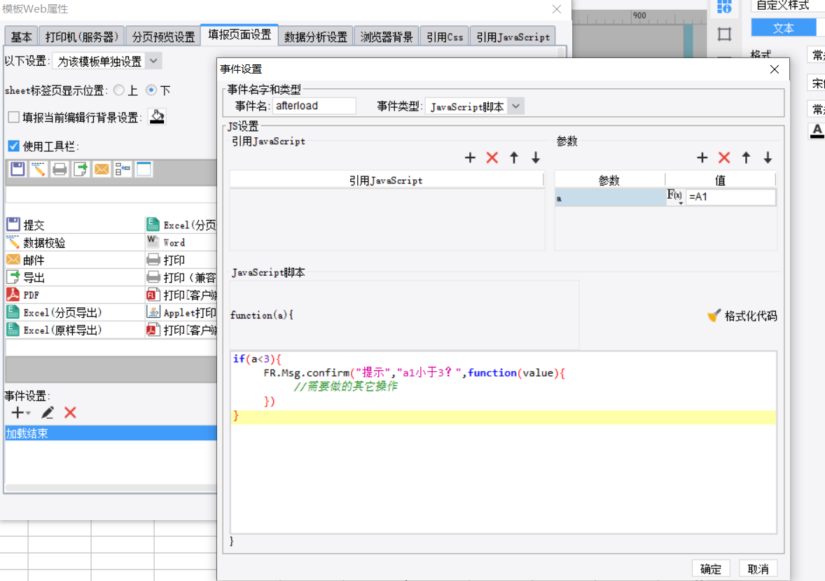Add a new referenced JavaScript entry
825x581 pixels.
470,157
